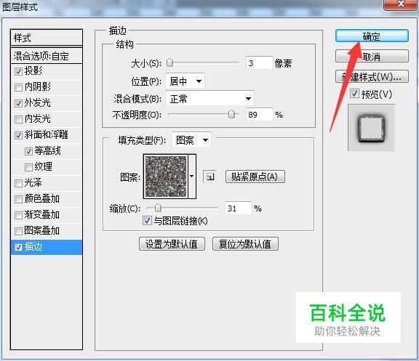Click the 不透明度(O) slider handle
The height and width of the screenshot is (361, 419).
pos(231,115)
